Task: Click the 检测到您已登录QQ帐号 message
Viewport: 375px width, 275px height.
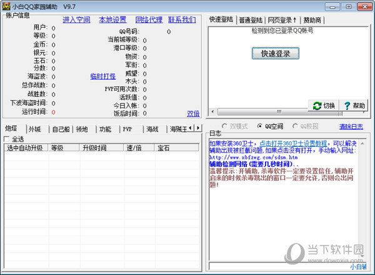Action: pos(282,31)
